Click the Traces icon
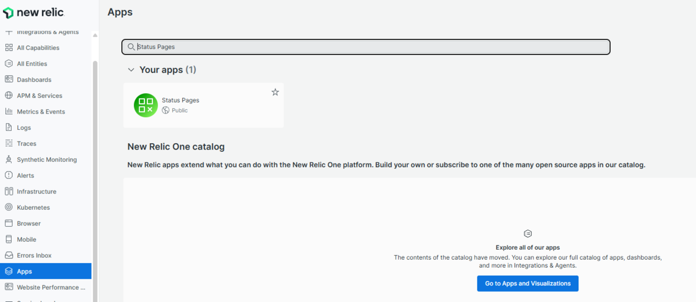The height and width of the screenshot is (302, 696). (x=9, y=143)
